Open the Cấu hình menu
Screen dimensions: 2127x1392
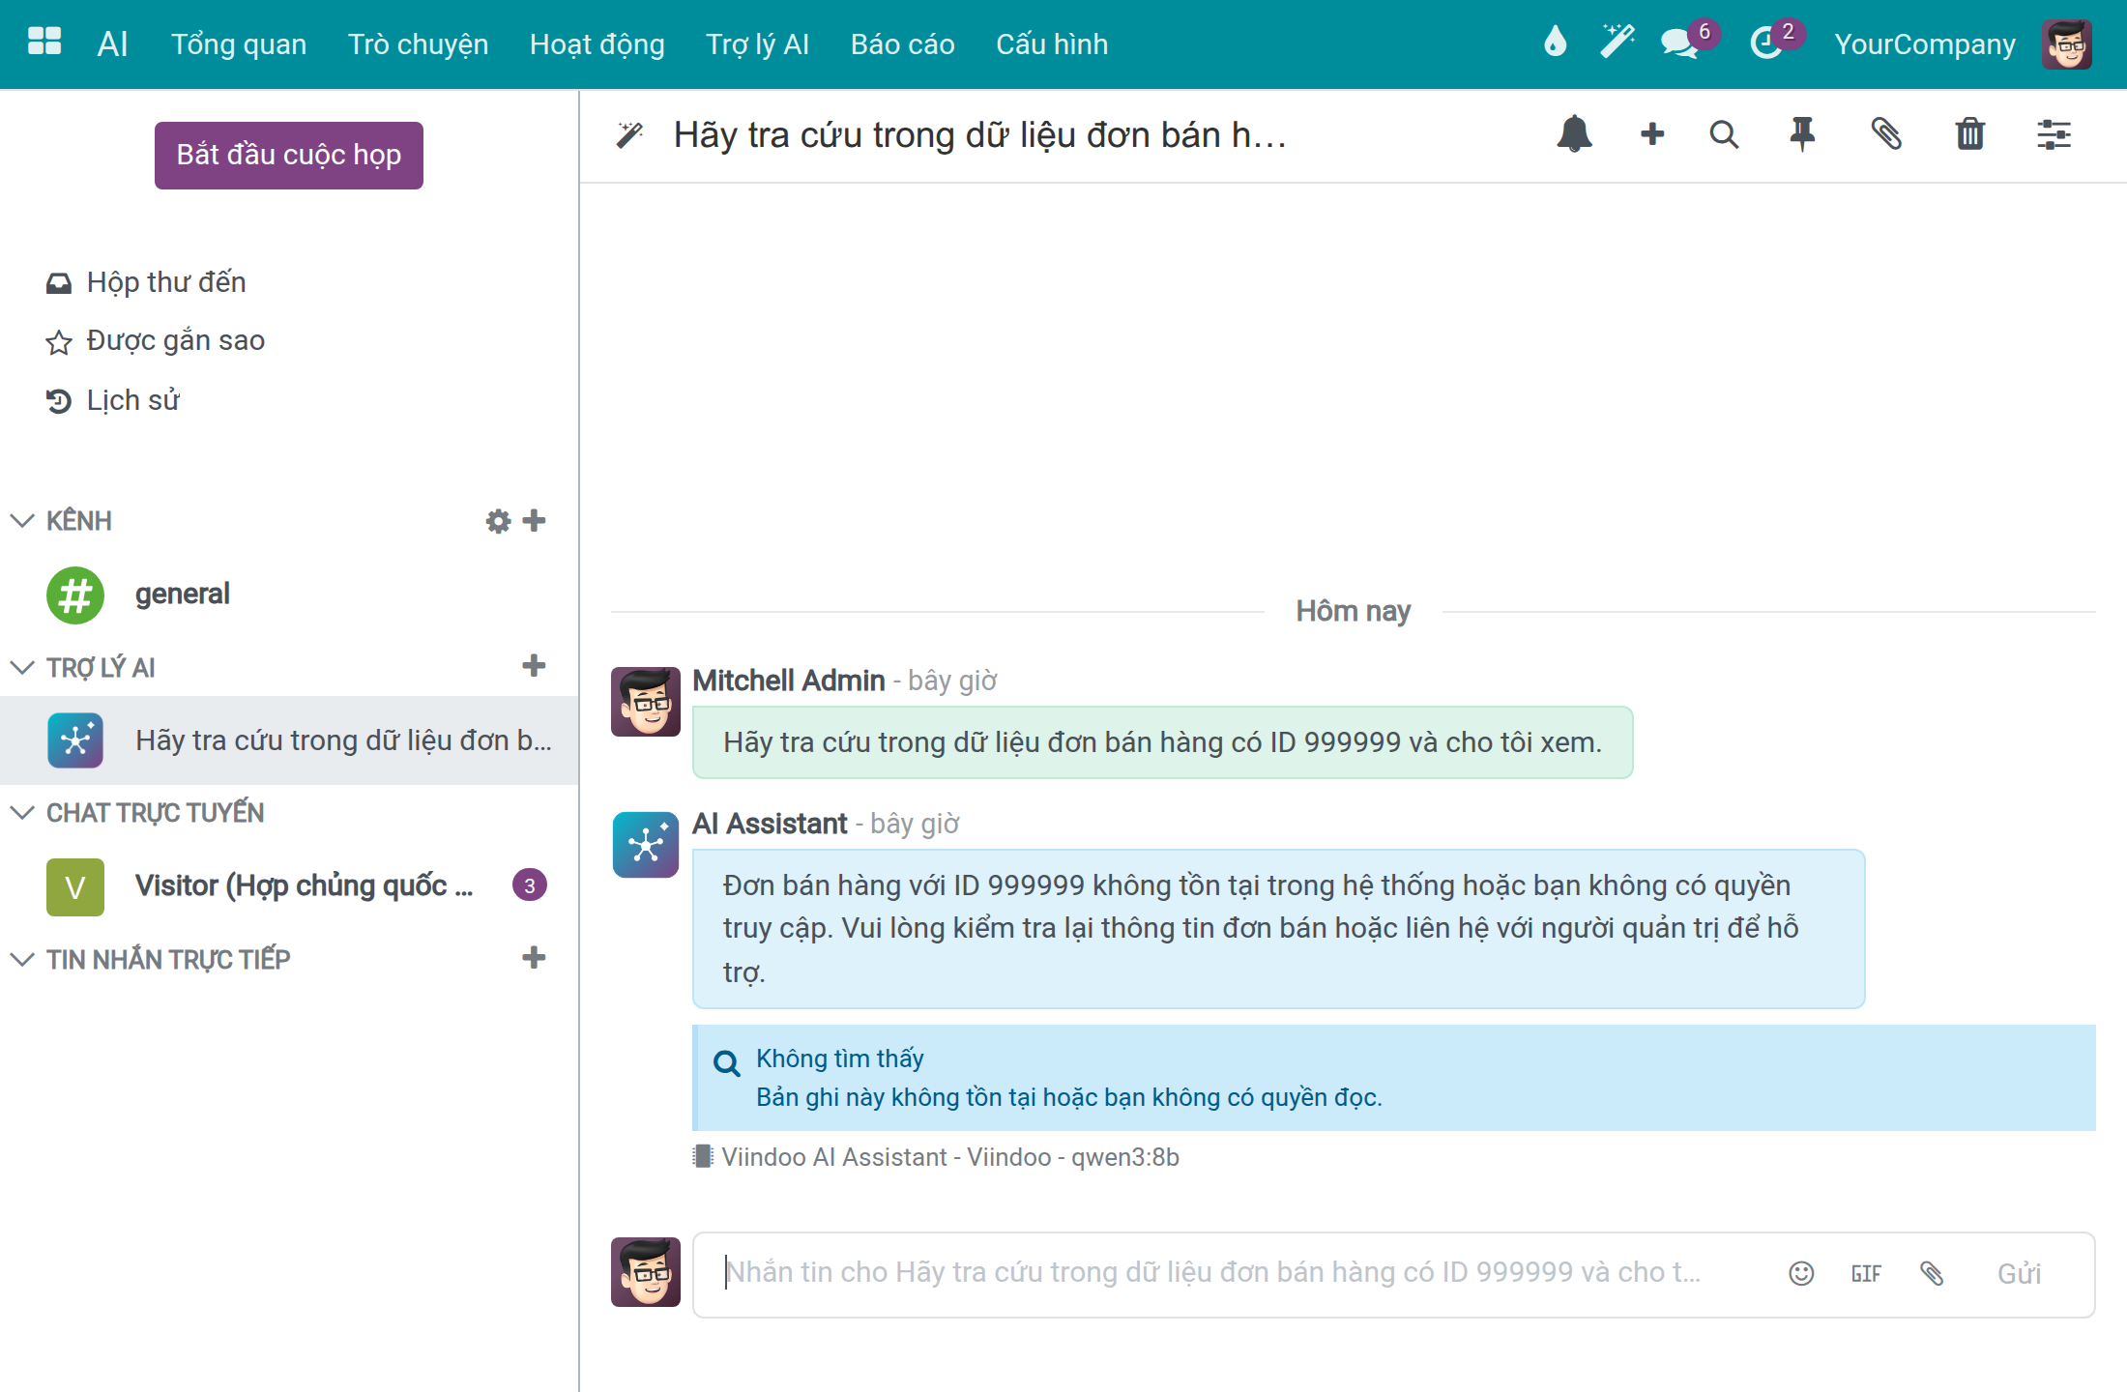point(1052,44)
